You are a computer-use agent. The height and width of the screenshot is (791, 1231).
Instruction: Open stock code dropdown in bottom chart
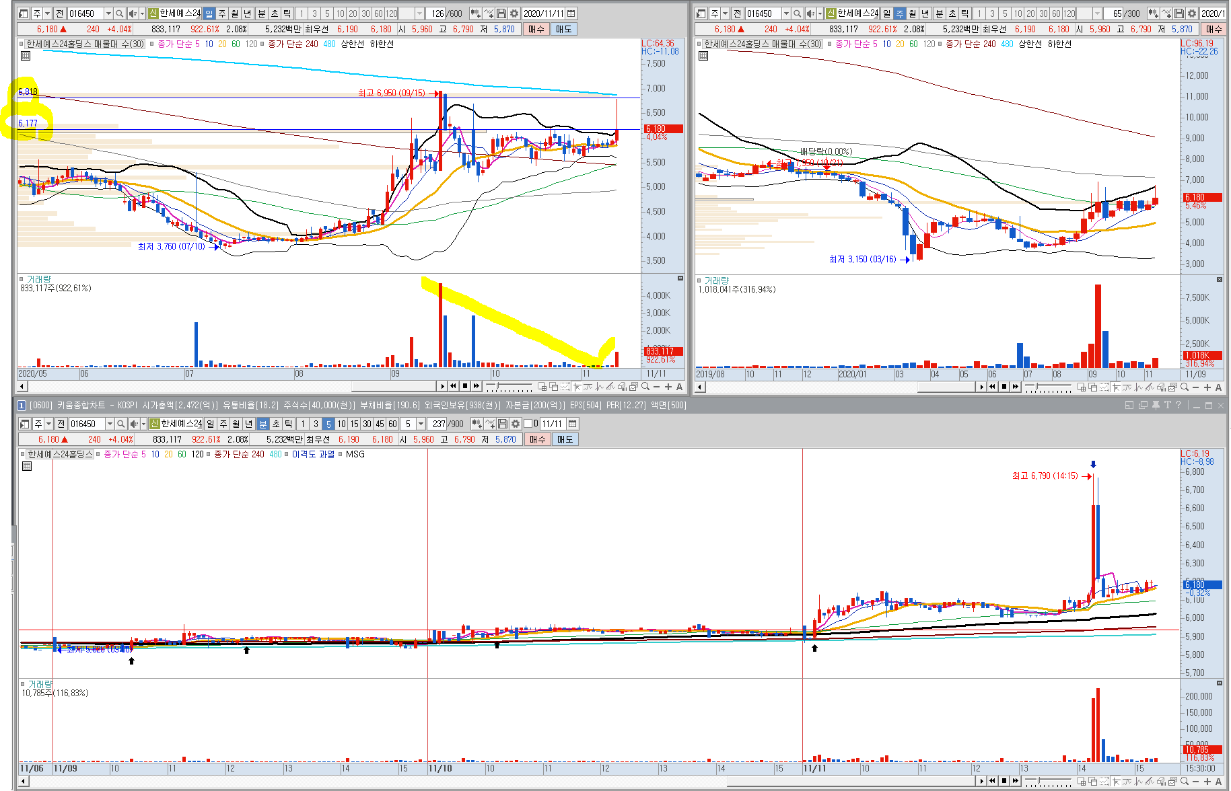click(x=110, y=424)
